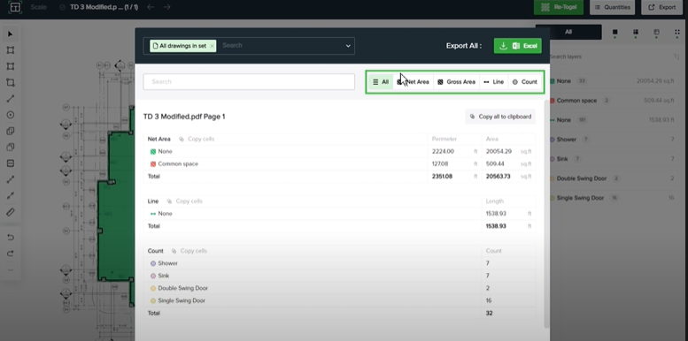
Task: Click the sort icon beside Search layers
Action: click(676, 57)
